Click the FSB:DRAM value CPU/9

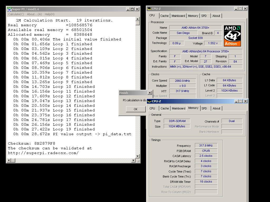(206, 151)
